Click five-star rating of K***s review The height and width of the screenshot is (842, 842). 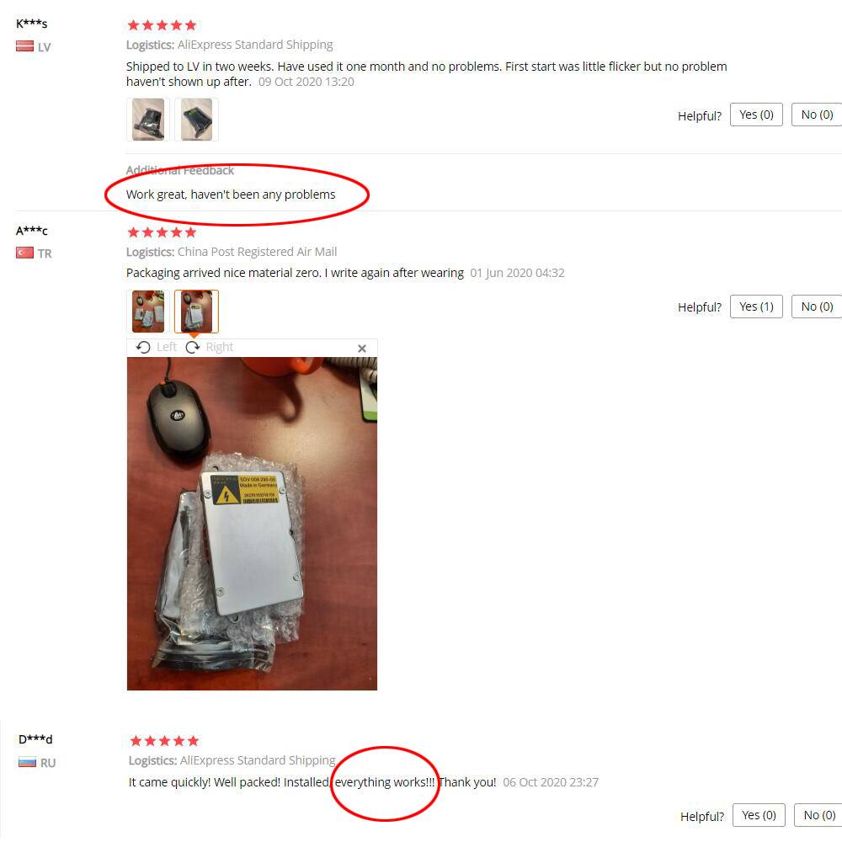162,25
